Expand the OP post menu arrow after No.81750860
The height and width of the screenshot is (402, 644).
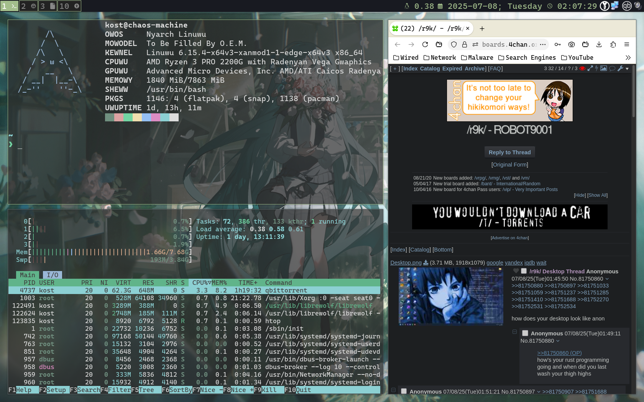(607, 279)
